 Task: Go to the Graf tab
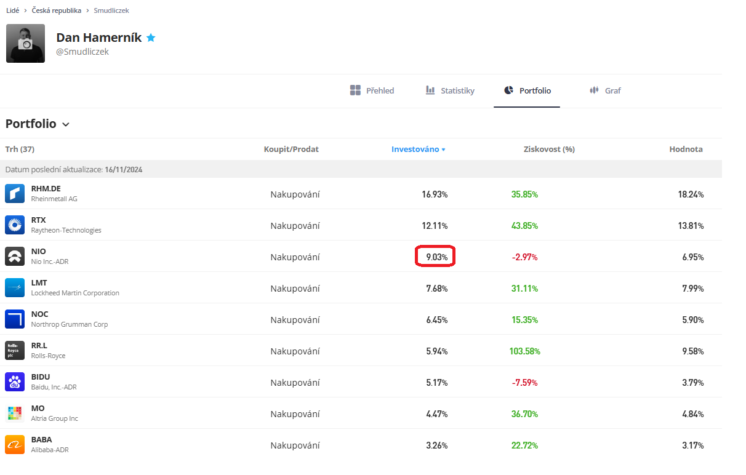(605, 90)
